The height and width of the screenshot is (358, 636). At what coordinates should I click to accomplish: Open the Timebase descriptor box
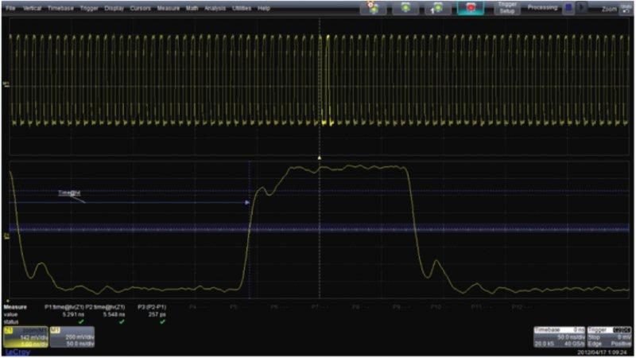tap(559, 337)
